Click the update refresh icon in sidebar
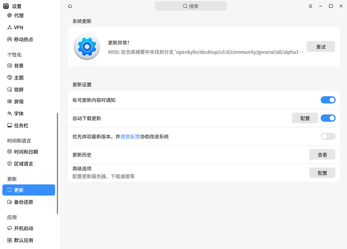 10,190
